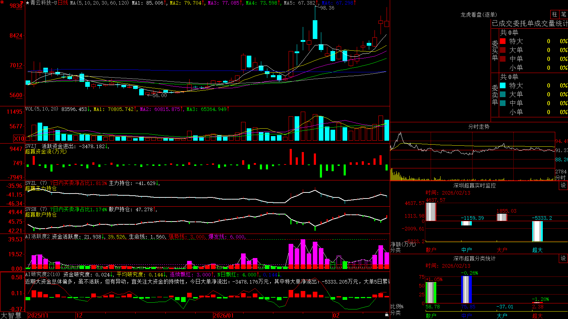Click the 大智慧 logo
The height and width of the screenshot is (319, 568).
11,315
